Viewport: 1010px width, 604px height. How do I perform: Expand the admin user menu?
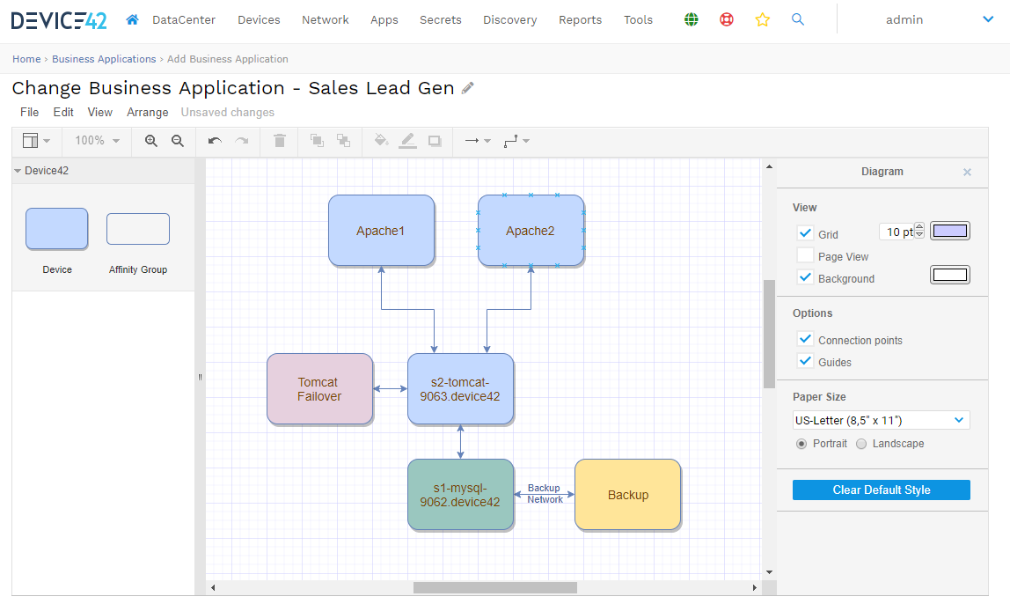[987, 19]
